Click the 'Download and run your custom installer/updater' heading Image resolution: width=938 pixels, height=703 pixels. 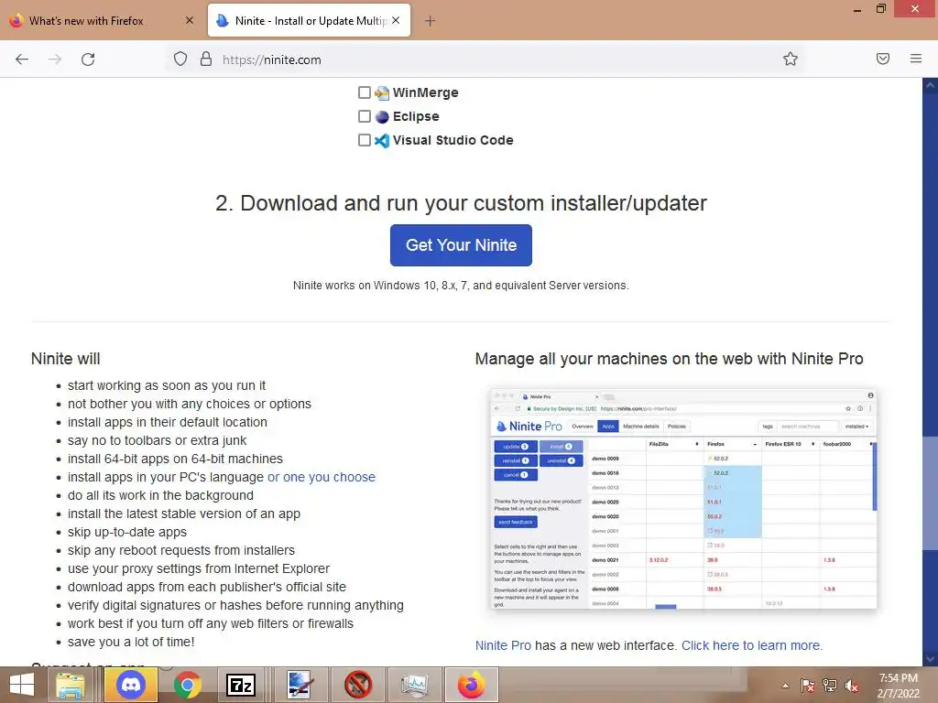461,203
